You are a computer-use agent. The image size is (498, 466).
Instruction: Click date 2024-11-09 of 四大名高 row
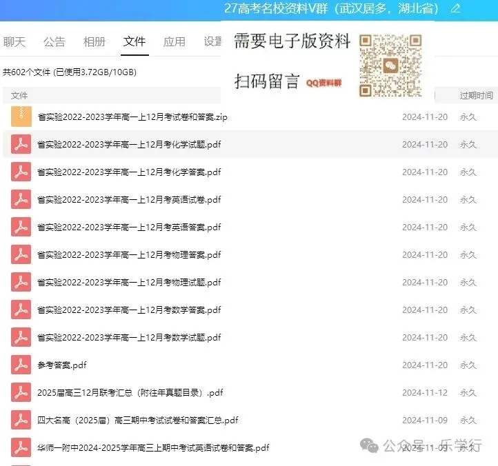[x=425, y=421]
